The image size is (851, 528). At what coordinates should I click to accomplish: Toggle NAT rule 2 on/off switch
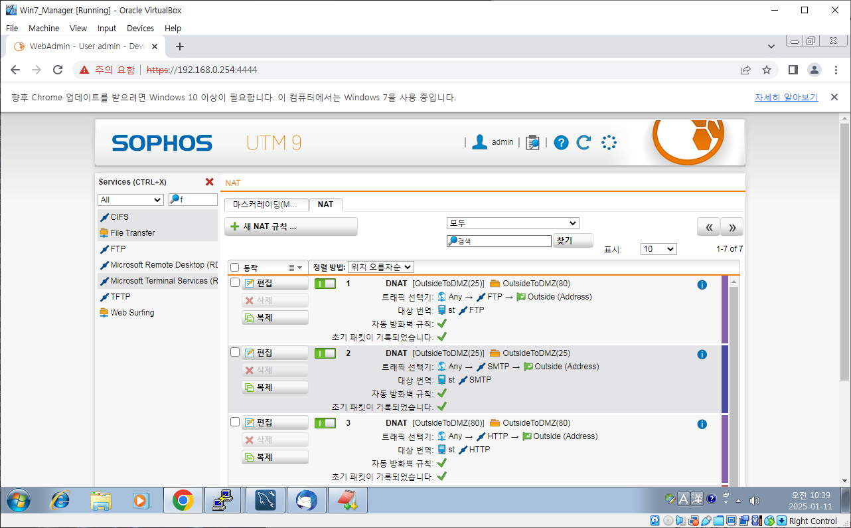pos(325,353)
